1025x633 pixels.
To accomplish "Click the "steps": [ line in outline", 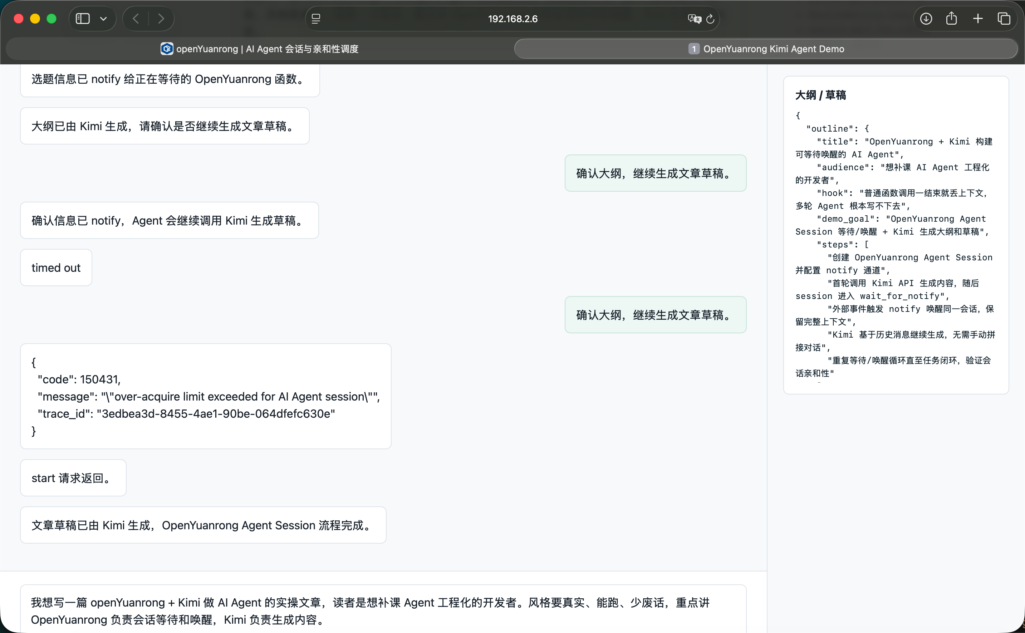I will [843, 245].
